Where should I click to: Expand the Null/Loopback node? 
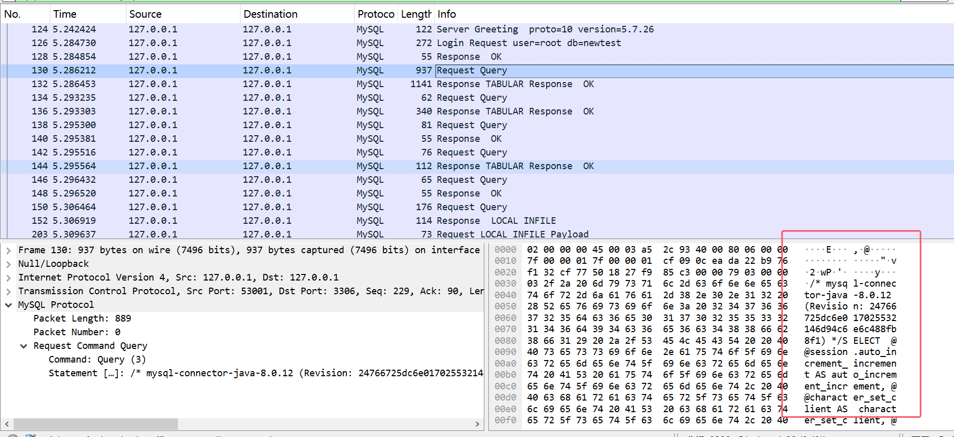9,264
